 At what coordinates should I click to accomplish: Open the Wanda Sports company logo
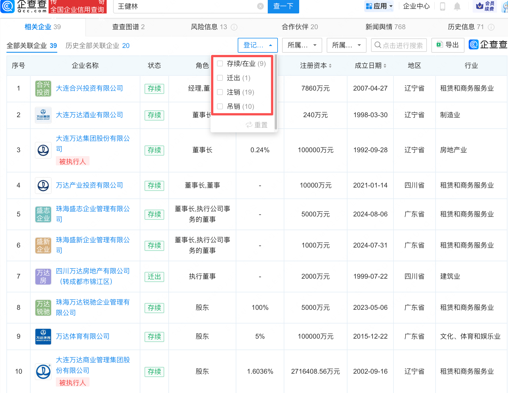pos(43,336)
